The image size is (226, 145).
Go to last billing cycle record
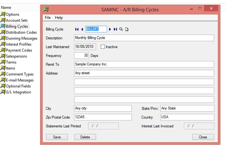pos(115,29)
